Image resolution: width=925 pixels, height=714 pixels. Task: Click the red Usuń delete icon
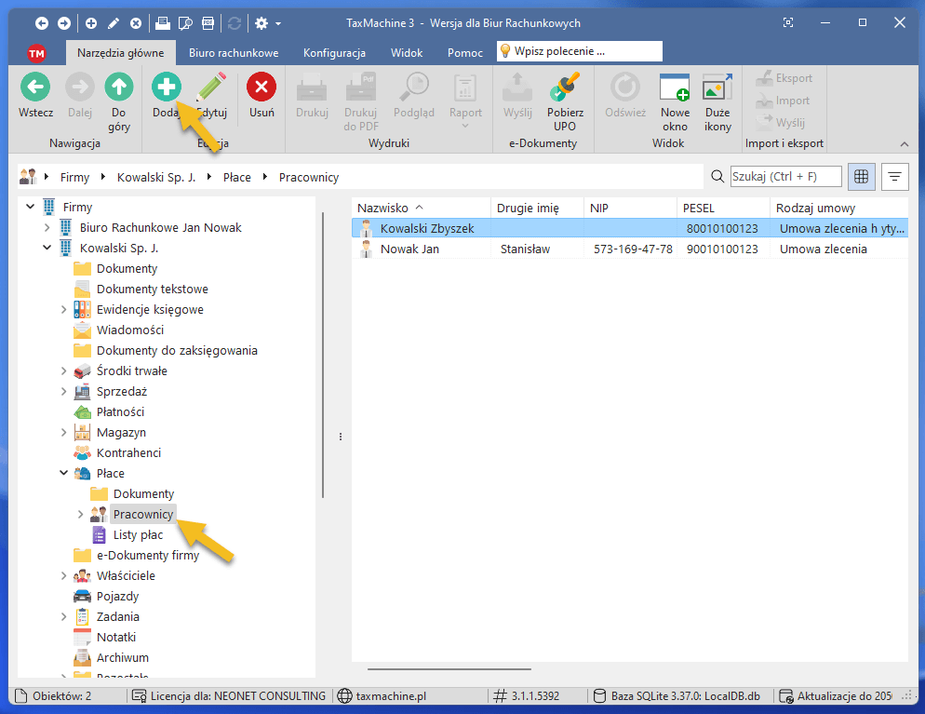pos(261,88)
